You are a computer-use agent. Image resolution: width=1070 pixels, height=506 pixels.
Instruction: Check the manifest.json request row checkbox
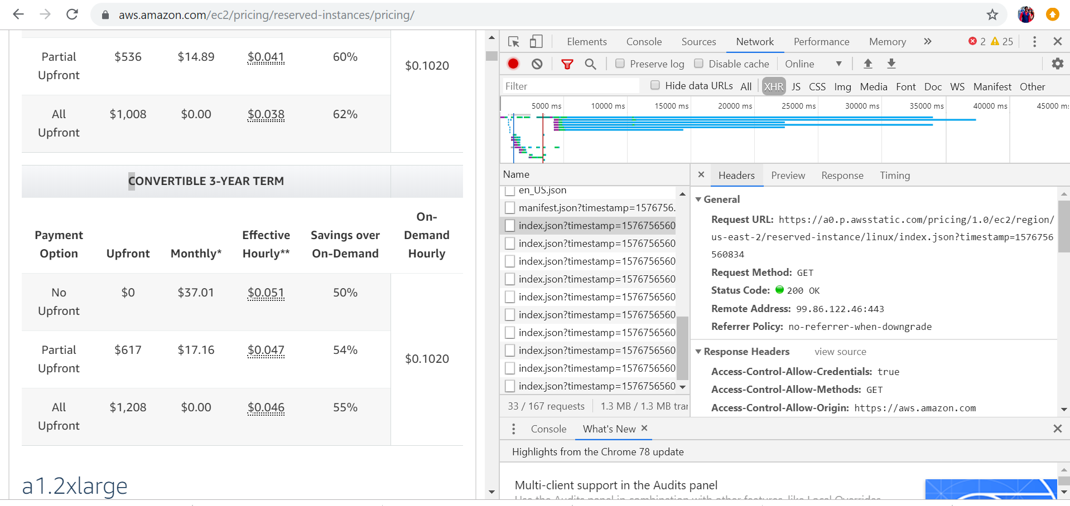point(509,208)
